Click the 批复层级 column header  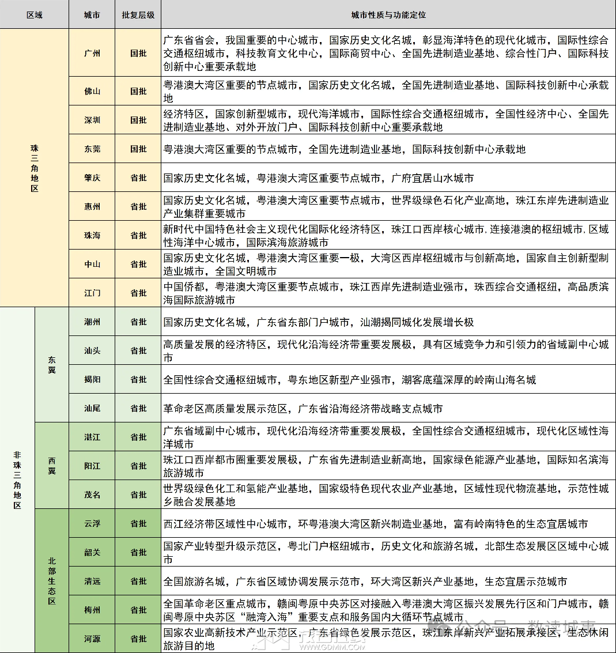137,14
